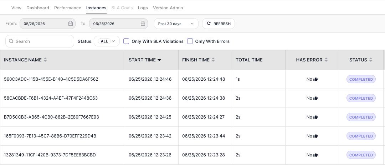Click finish time 06/25/2026 12:24:38
The image size is (385, 165).
204,98
